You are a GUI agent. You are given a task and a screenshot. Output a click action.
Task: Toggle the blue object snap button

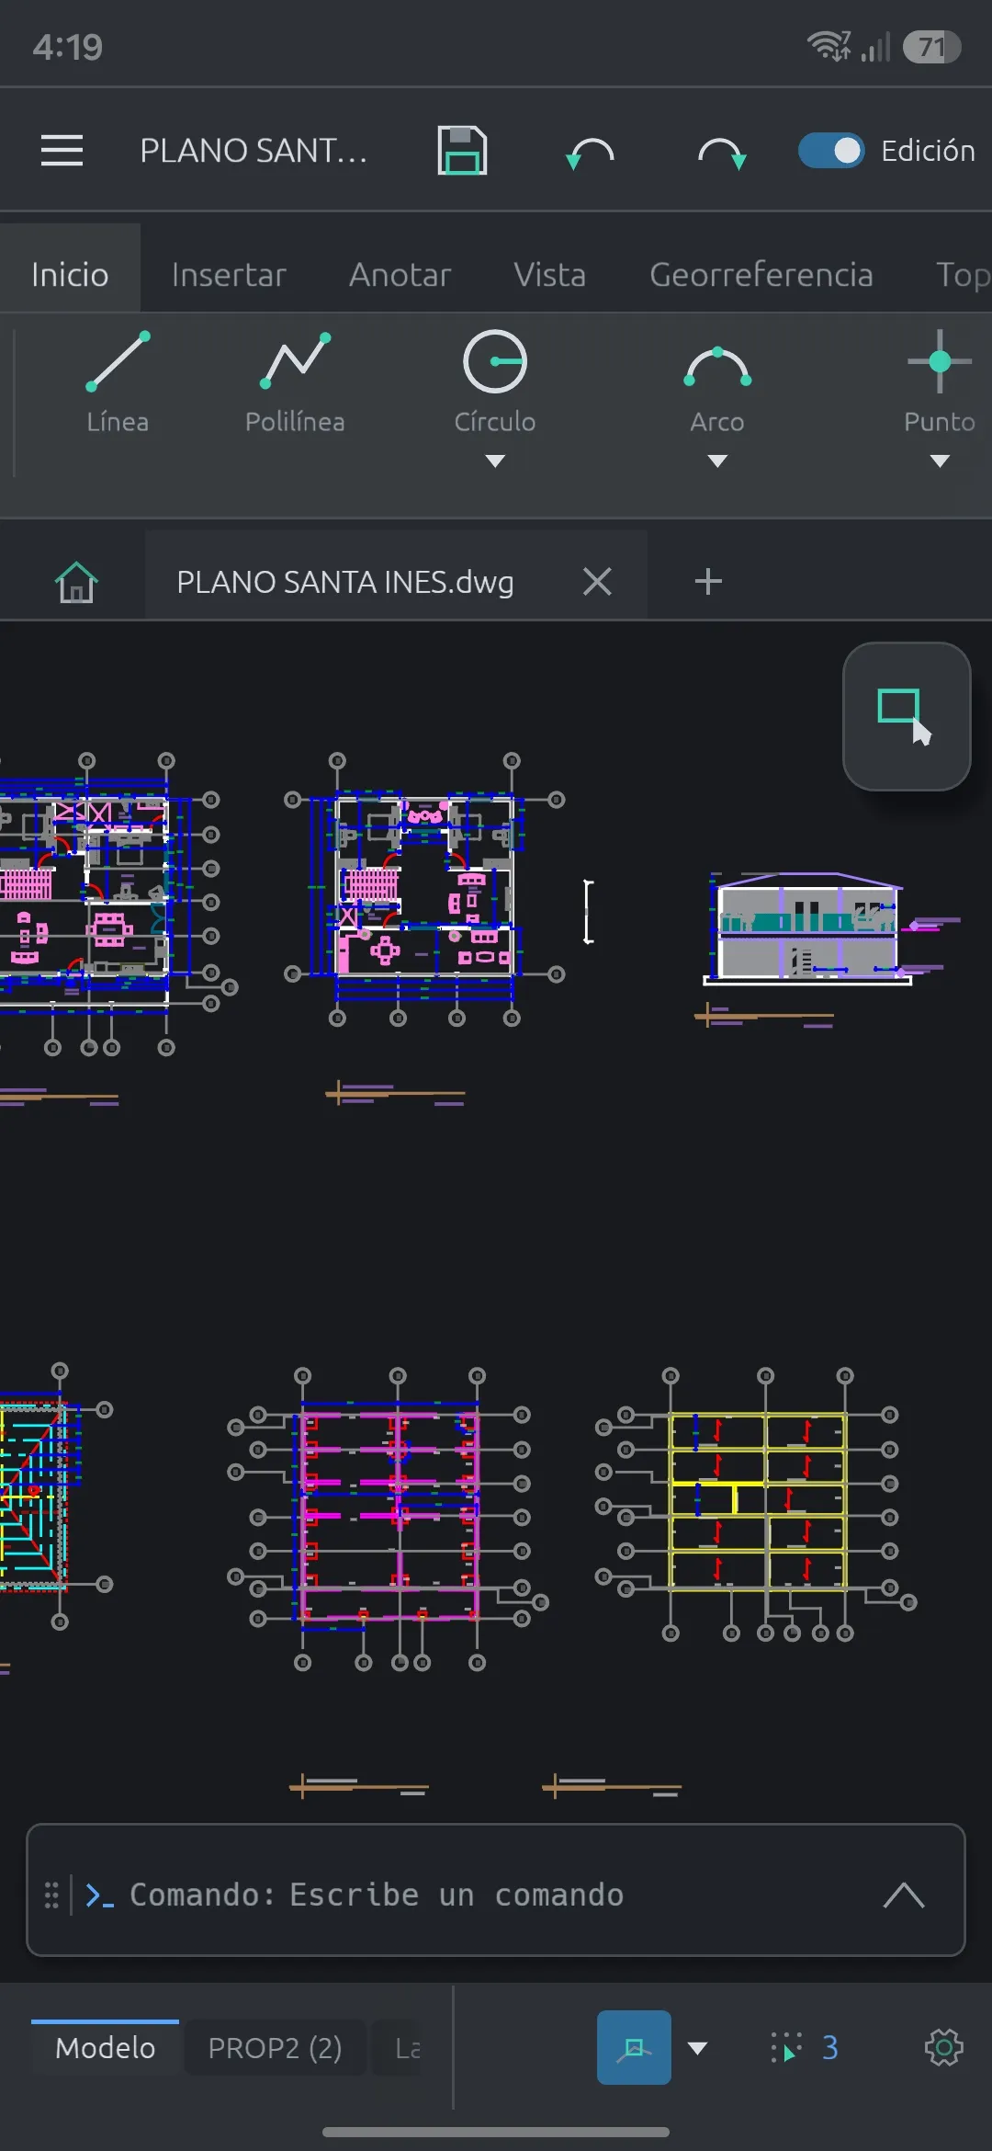[634, 2047]
